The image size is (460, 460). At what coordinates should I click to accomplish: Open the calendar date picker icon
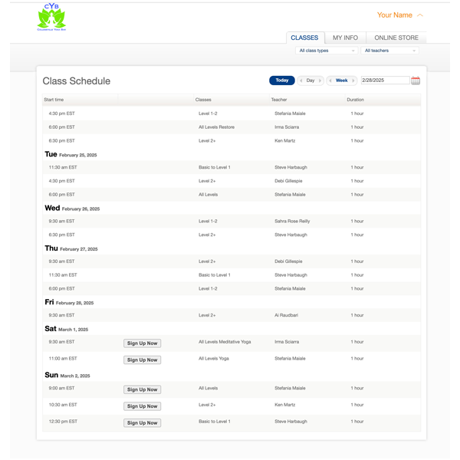416,80
